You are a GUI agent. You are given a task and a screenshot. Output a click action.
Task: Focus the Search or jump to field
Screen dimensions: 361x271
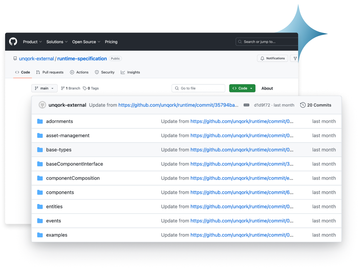pyautogui.click(x=267, y=42)
